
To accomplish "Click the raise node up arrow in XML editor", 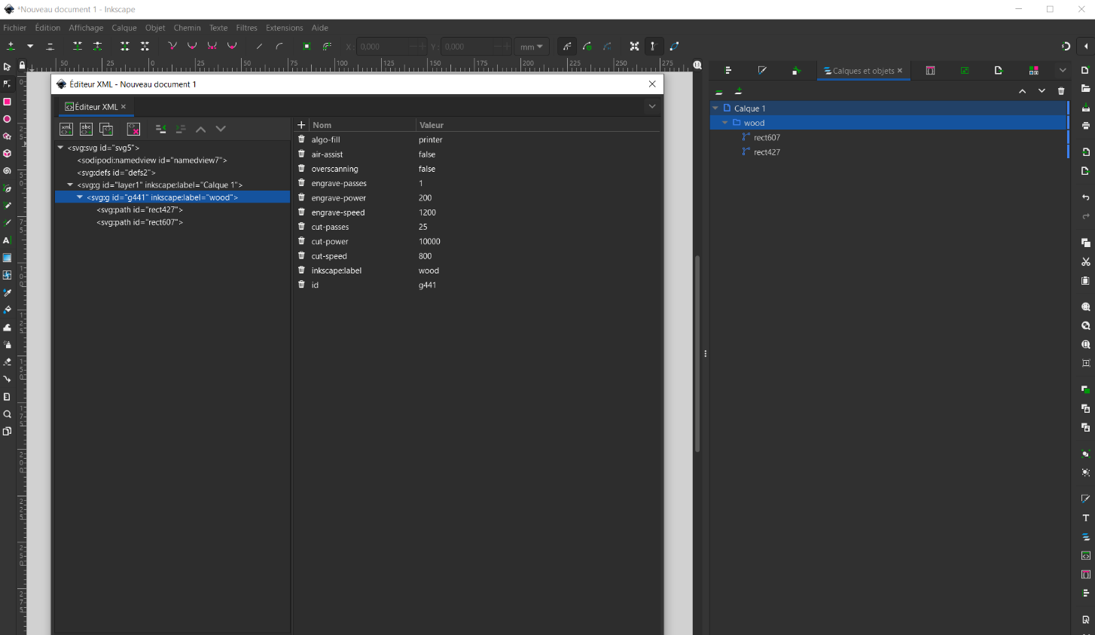I will 200,129.
